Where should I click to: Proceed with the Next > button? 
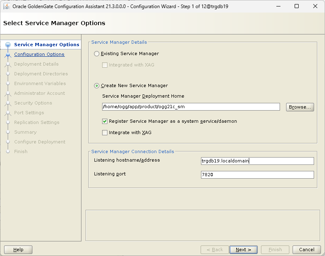(244, 250)
